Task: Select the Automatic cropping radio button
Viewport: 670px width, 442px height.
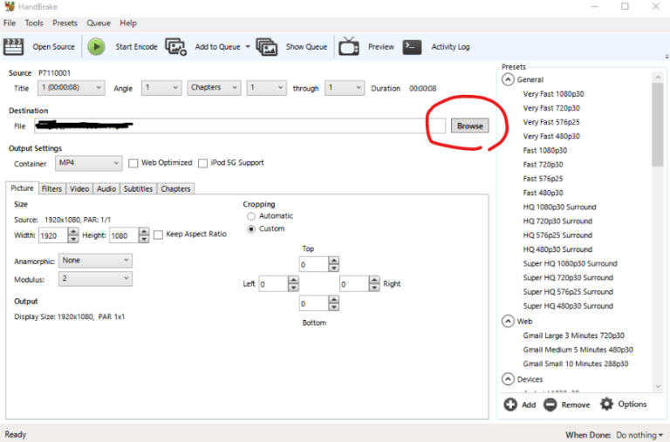Action: click(251, 216)
